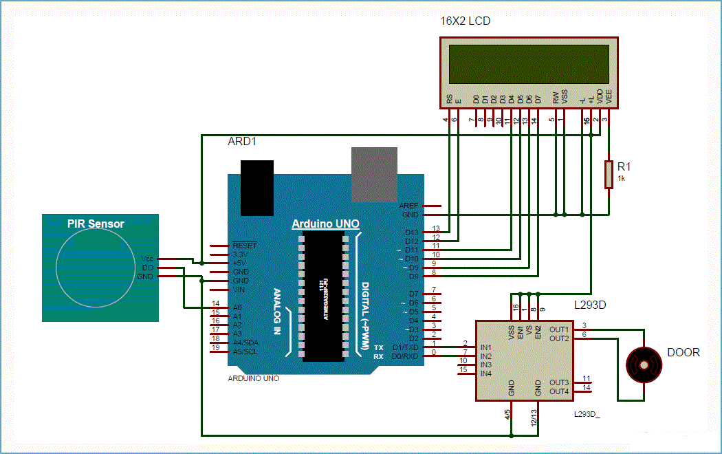722x454 pixels.
Task: Click the D13 digital pin label
Action: tap(411, 233)
